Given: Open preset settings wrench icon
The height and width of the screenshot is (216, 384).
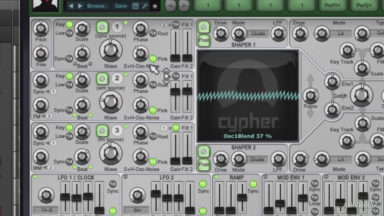Looking at the screenshot, I should tap(145, 6).
